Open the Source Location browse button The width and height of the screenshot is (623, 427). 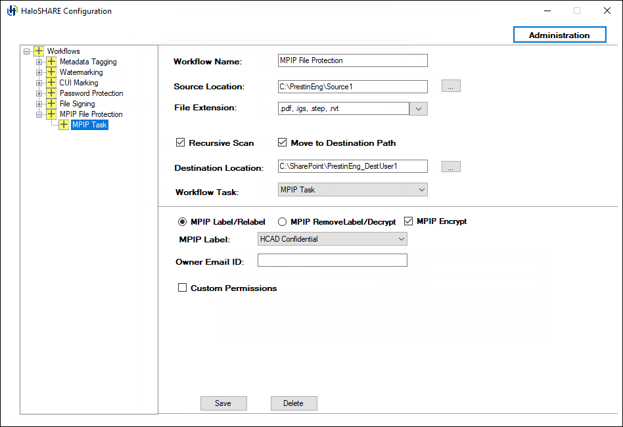(451, 85)
